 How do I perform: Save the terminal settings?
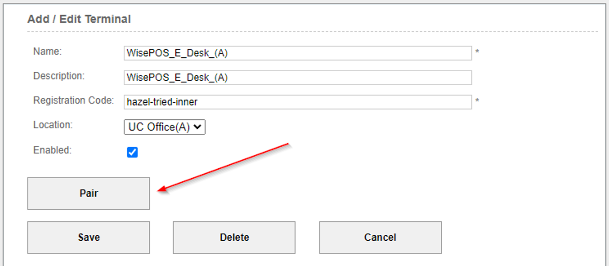(x=89, y=237)
